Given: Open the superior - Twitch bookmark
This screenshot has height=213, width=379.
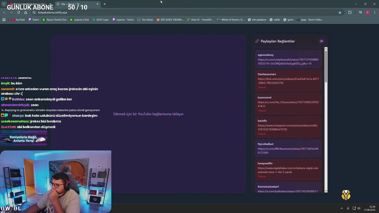Looking at the screenshot, I should [x=123, y=20].
